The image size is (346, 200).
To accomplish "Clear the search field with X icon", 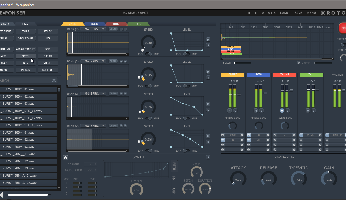I will [x=54, y=81].
